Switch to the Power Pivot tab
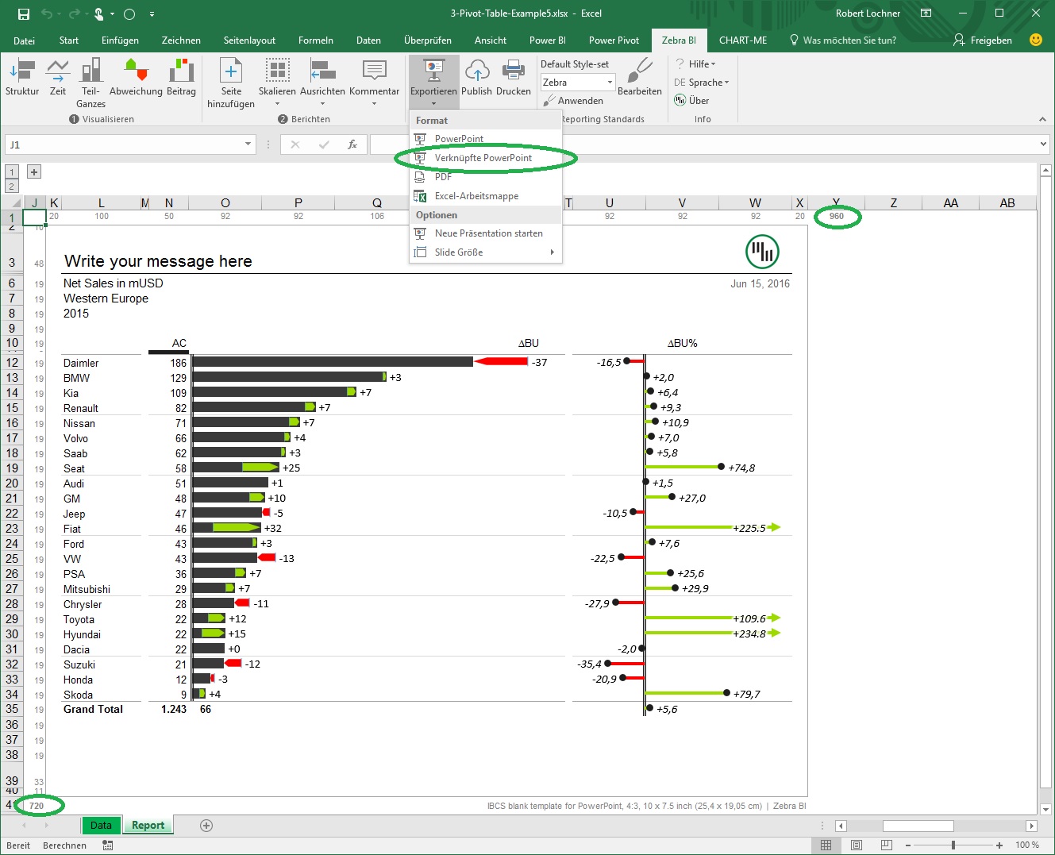 tap(614, 40)
